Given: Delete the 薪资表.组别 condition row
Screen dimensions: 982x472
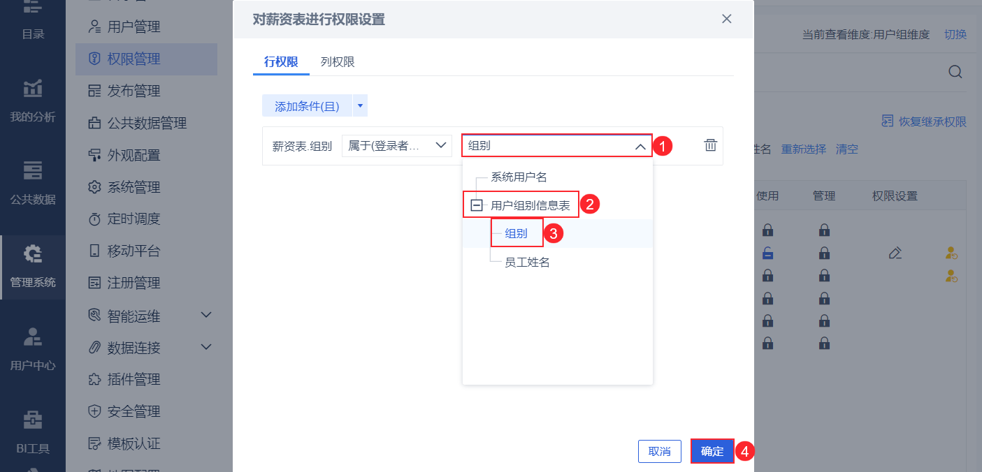Looking at the screenshot, I should 710,145.
